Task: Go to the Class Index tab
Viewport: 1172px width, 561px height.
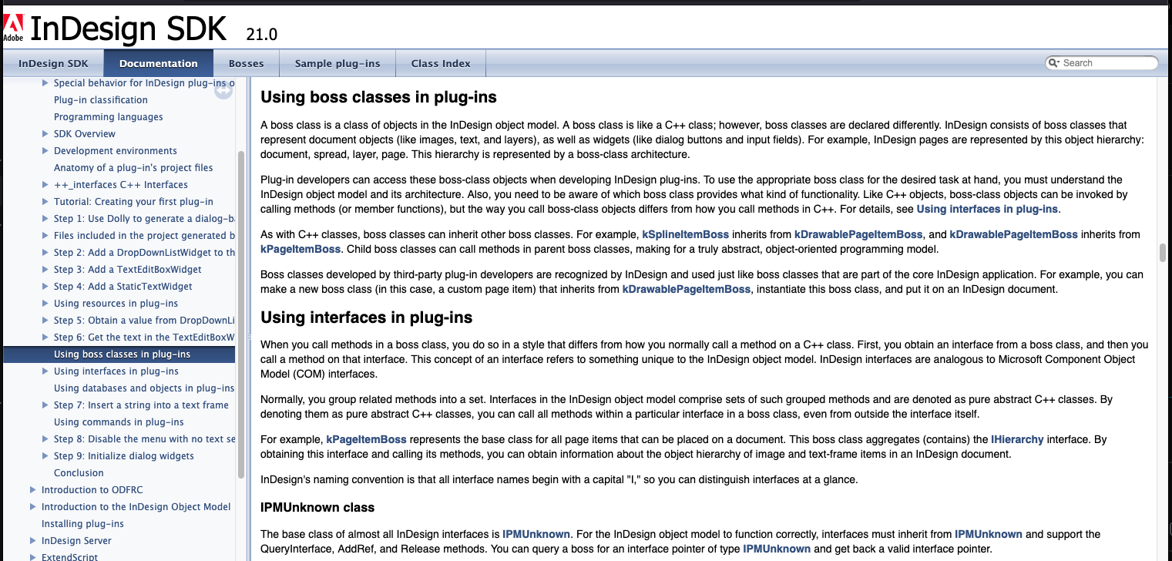Action: (x=440, y=63)
